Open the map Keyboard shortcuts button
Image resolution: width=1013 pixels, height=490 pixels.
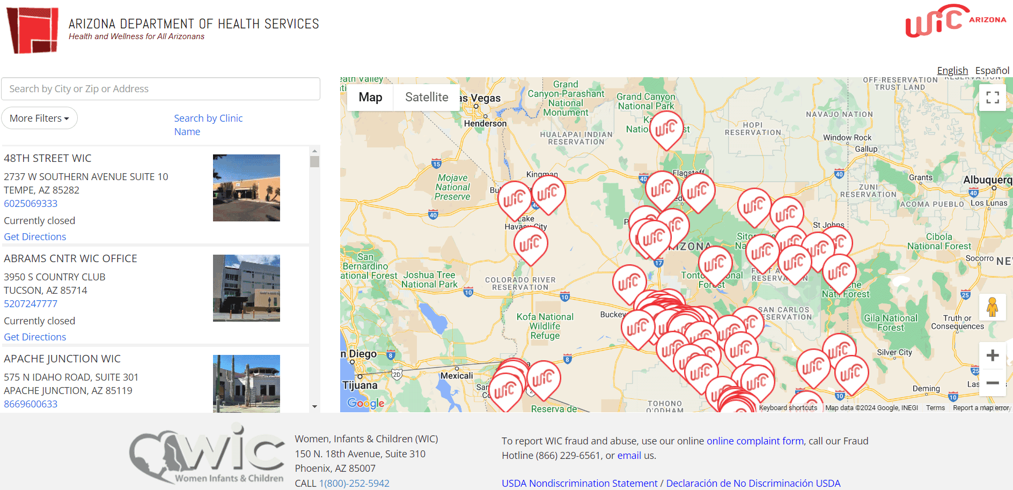[x=788, y=408]
